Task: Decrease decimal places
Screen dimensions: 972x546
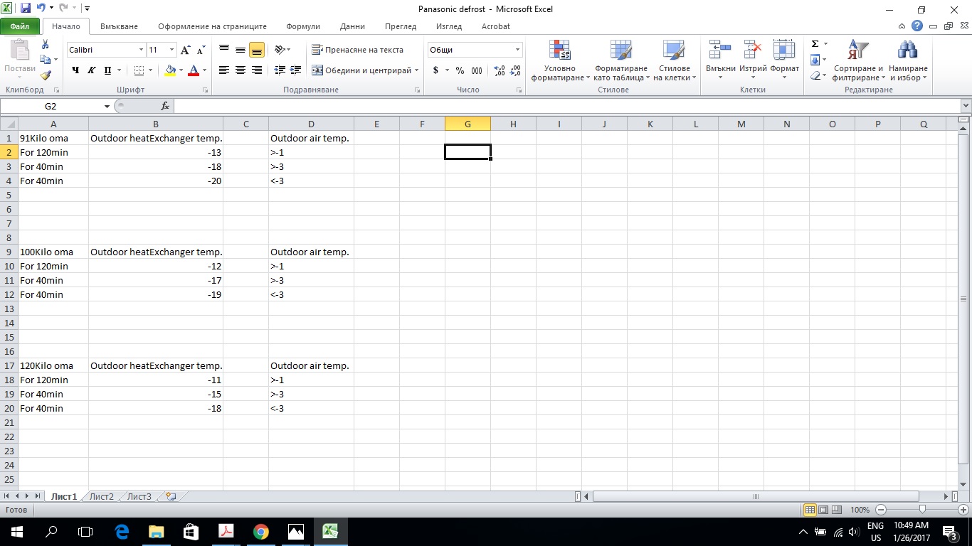Action: (x=516, y=70)
